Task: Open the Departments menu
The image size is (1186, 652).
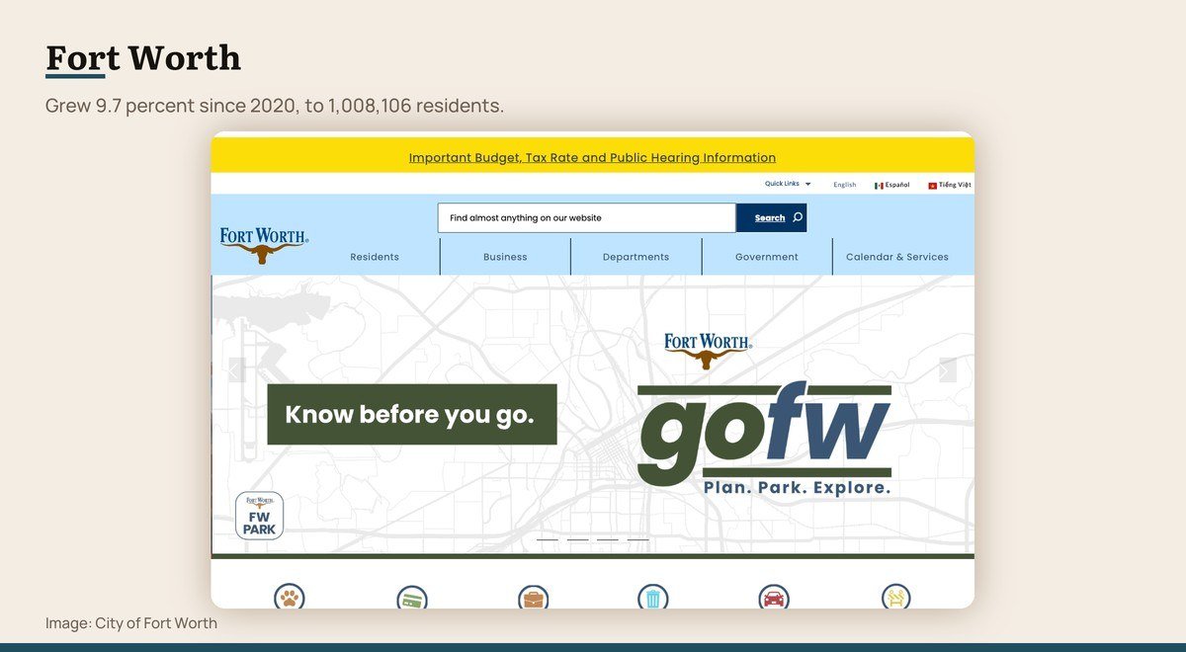Action: pyautogui.click(x=635, y=257)
